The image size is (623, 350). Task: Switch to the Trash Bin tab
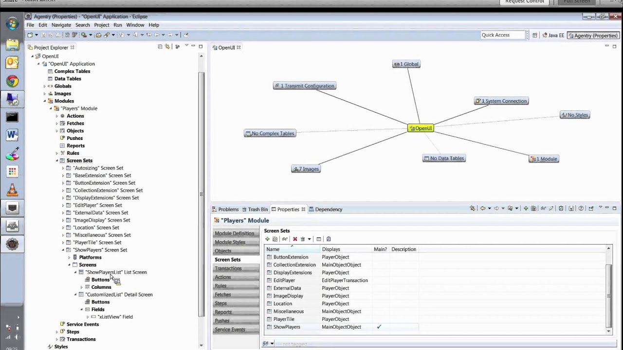point(255,210)
